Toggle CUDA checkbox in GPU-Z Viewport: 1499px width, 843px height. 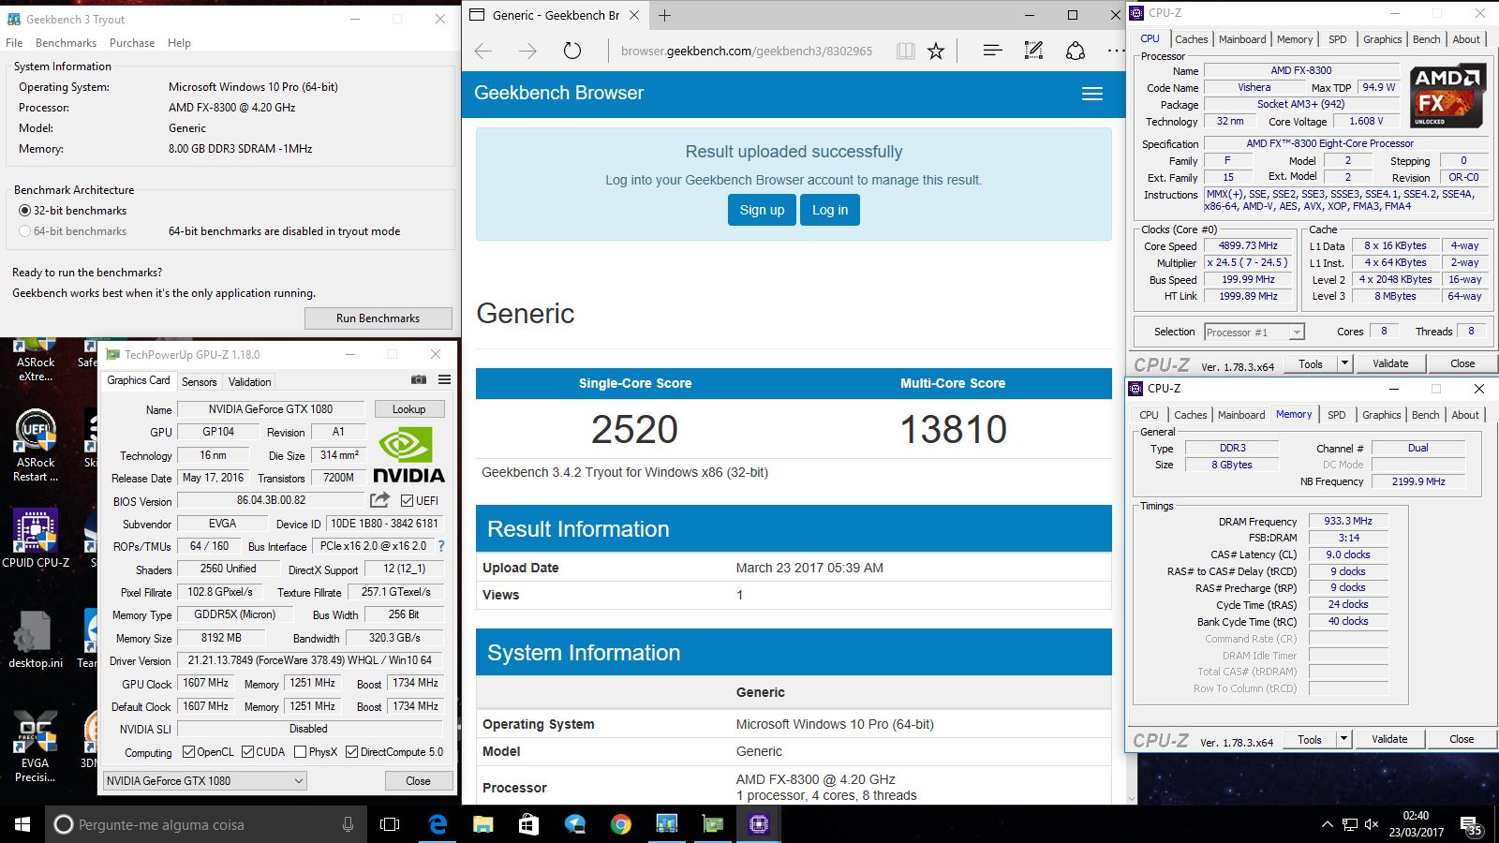click(248, 752)
